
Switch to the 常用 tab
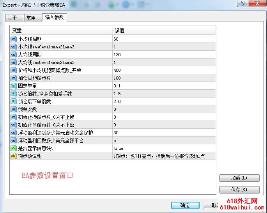pyautogui.click(x=33, y=18)
